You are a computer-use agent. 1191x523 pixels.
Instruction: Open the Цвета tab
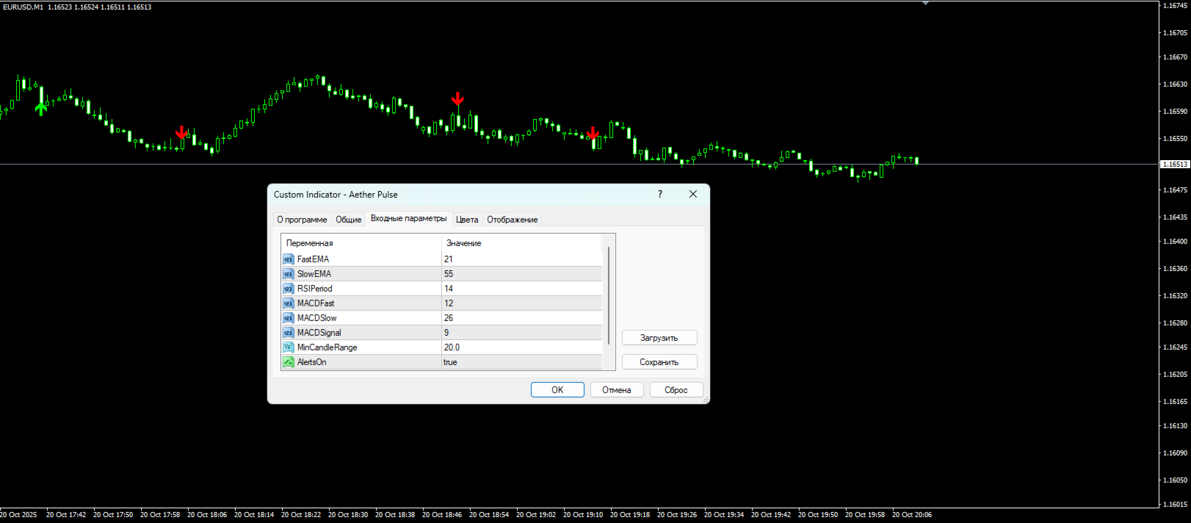(x=467, y=220)
